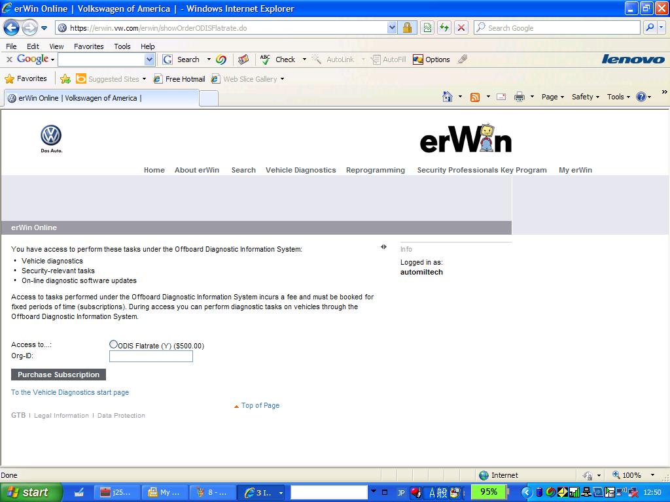Viewport: 670px width, 502px height.
Task: Expand the Web Slice Gallery dropdown
Action: tap(283, 79)
